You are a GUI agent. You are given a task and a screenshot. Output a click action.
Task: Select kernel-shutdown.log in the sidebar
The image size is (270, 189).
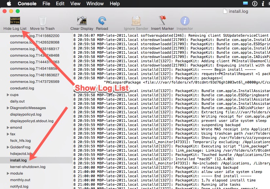pos(28,167)
